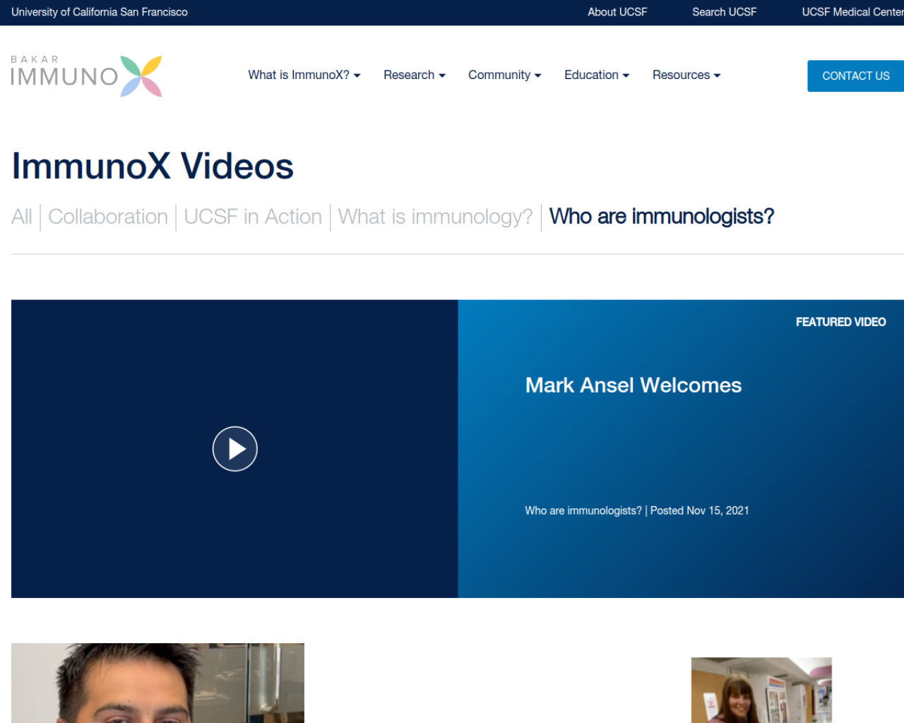The width and height of the screenshot is (904, 723).
Task: Click the Contact Us button
Action: 855,76
